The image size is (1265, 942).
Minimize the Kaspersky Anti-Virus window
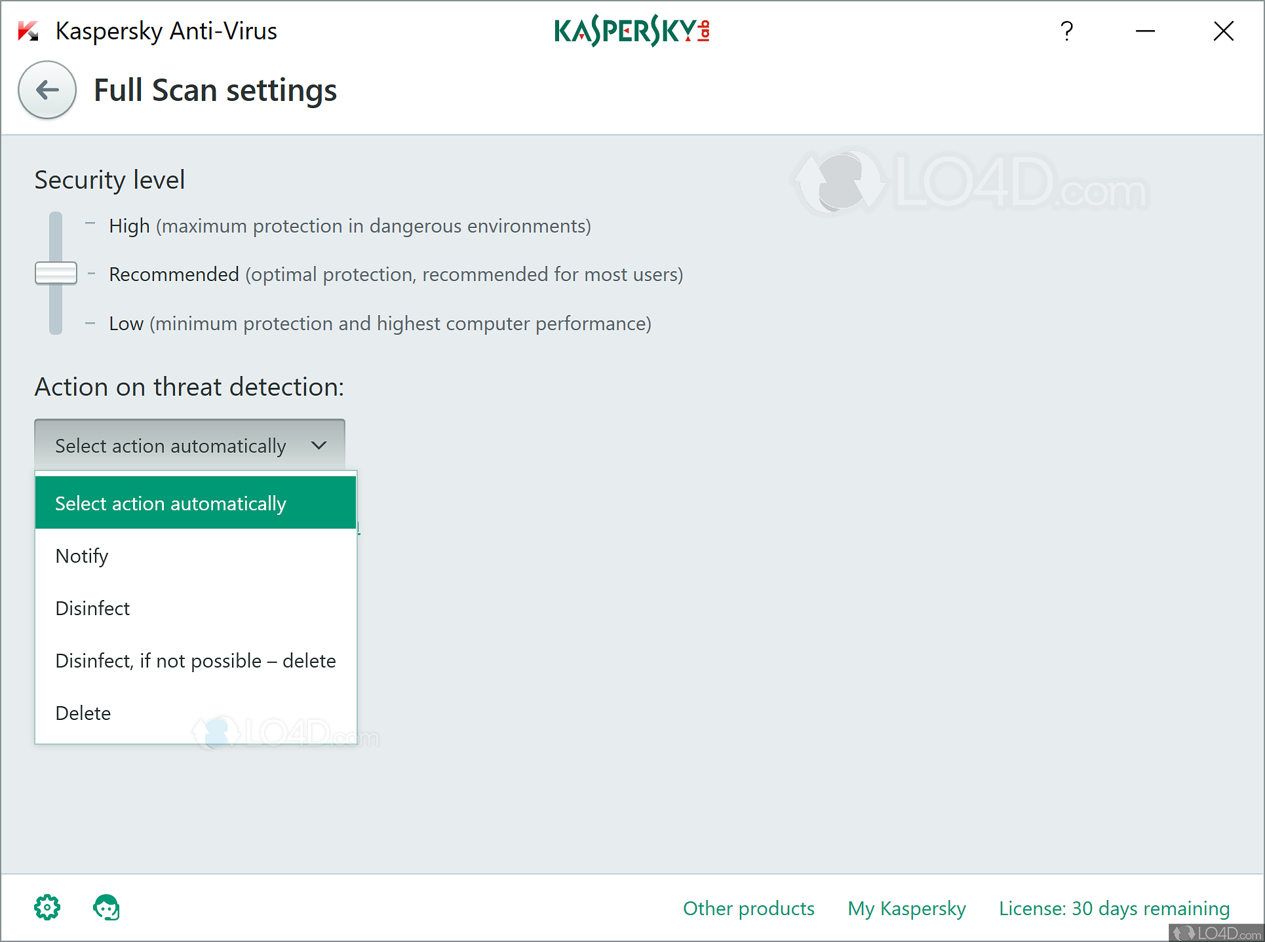coord(1145,31)
